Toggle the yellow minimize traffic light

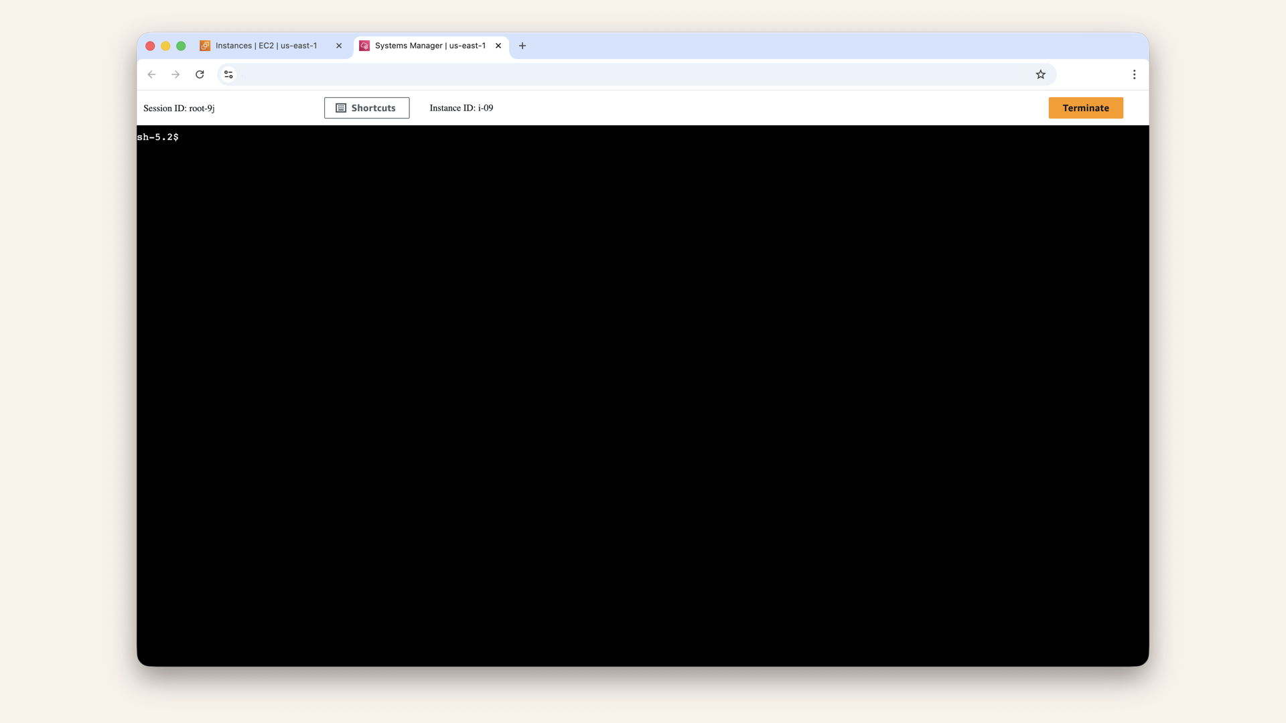pos(165,46)
